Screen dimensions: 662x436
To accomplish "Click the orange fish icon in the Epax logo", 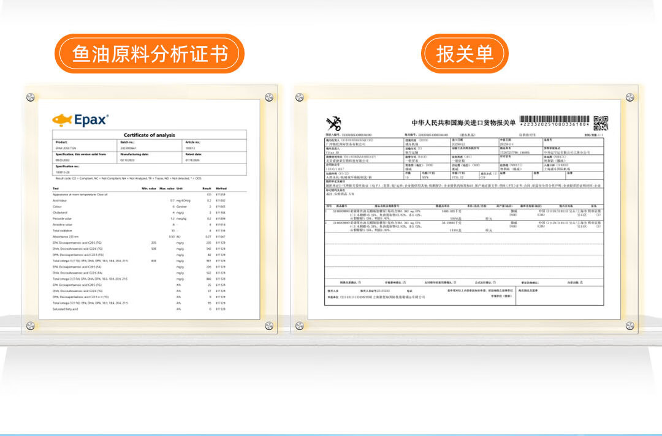I will 62,119.
